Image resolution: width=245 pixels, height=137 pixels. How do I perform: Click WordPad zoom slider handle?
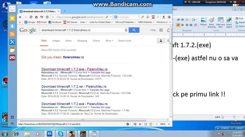[234, 117]
